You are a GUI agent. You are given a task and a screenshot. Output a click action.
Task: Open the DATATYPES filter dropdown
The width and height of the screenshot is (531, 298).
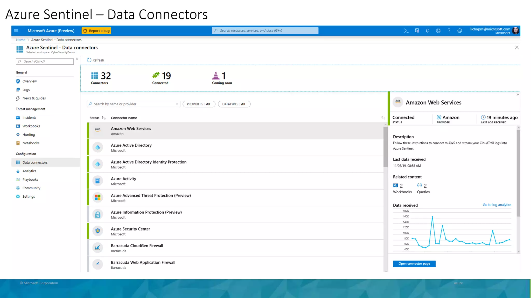[x=234, y=104]
